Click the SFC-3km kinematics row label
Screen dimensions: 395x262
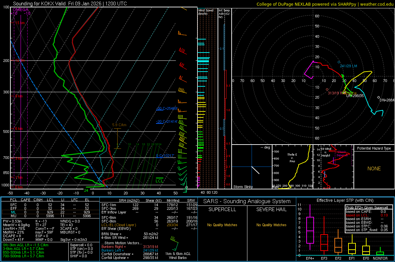(x=109, y=208)
